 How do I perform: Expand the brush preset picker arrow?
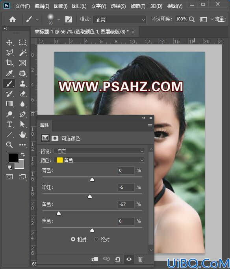pyautogui.click(x=59, y=20)
